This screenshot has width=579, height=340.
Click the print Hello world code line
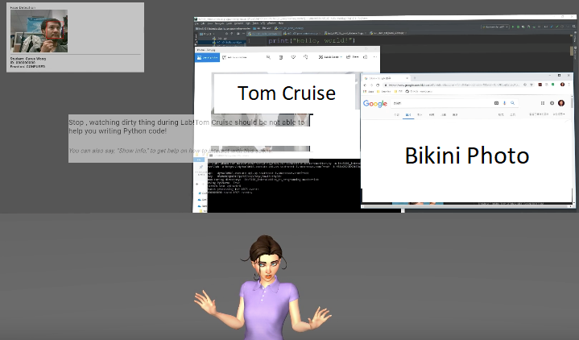pos(312,41)
